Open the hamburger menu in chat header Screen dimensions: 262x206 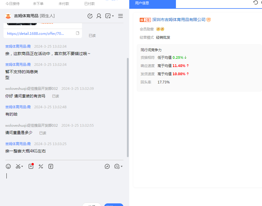pyautogui.click(x=120, y=16)
